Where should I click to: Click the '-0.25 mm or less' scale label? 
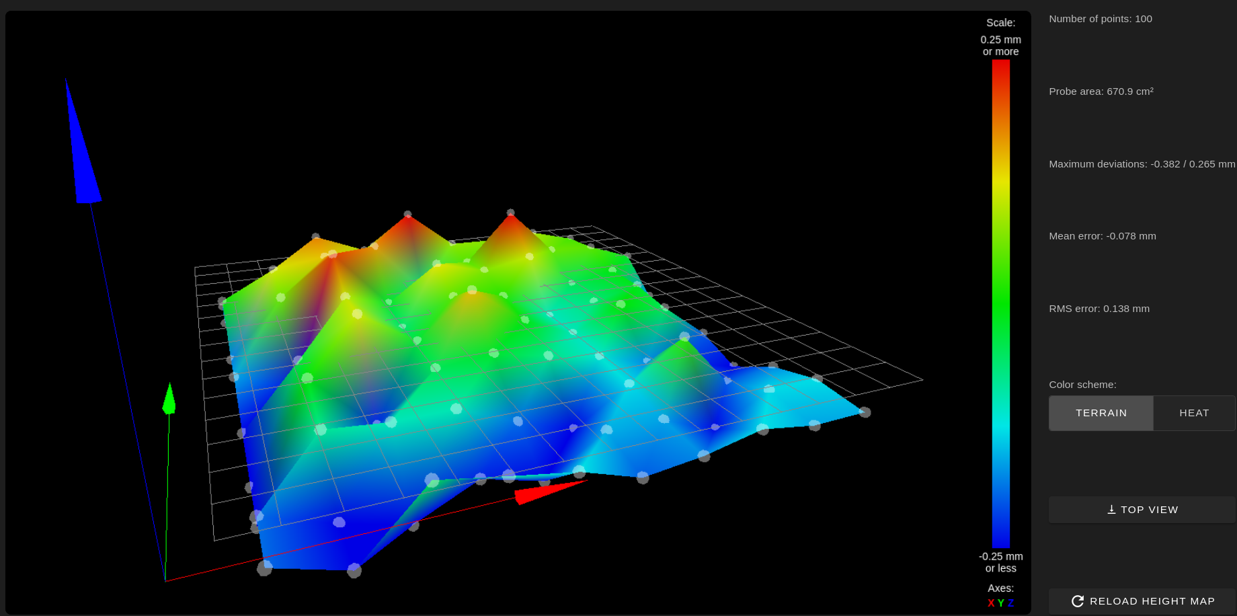coord(1001,562)
